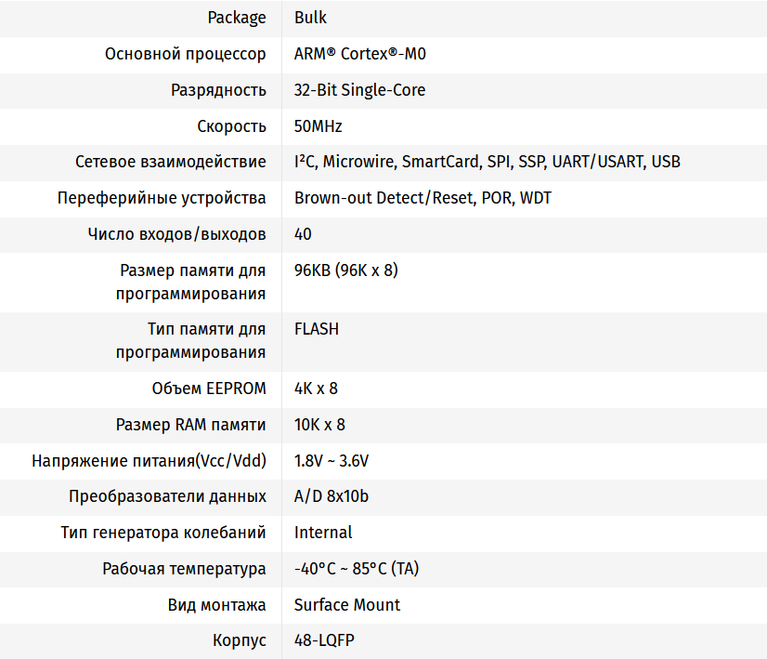Select the "48-LQFP" case value
The height and width of the screenshot is (659, 767).
[324, 641]
